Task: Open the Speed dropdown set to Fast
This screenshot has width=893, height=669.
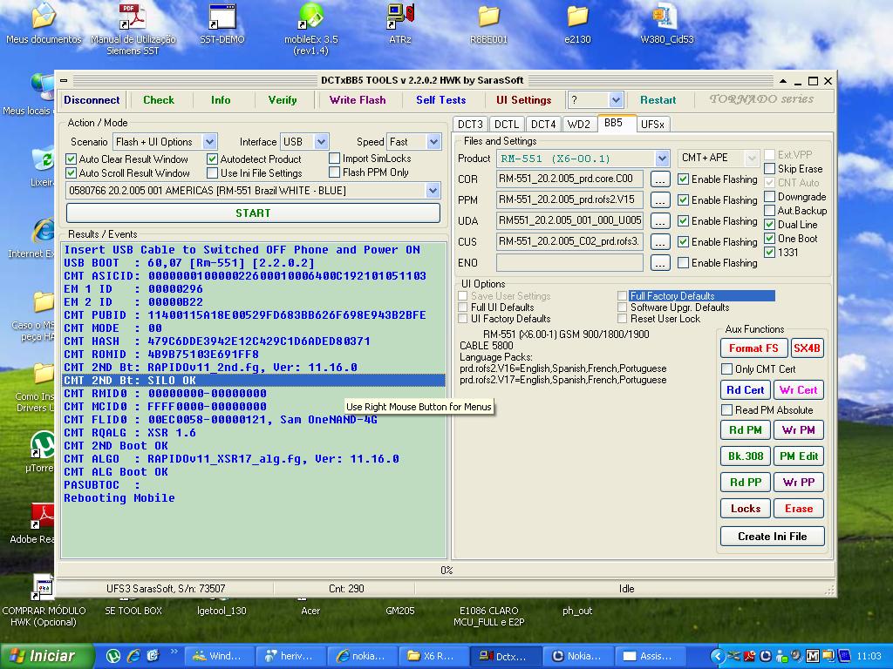Action: [x=434, y=142]
